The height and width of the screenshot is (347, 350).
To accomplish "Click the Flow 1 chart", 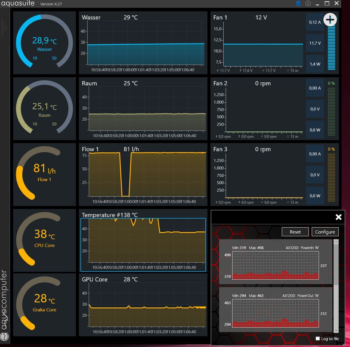I will tap(143, 175).
